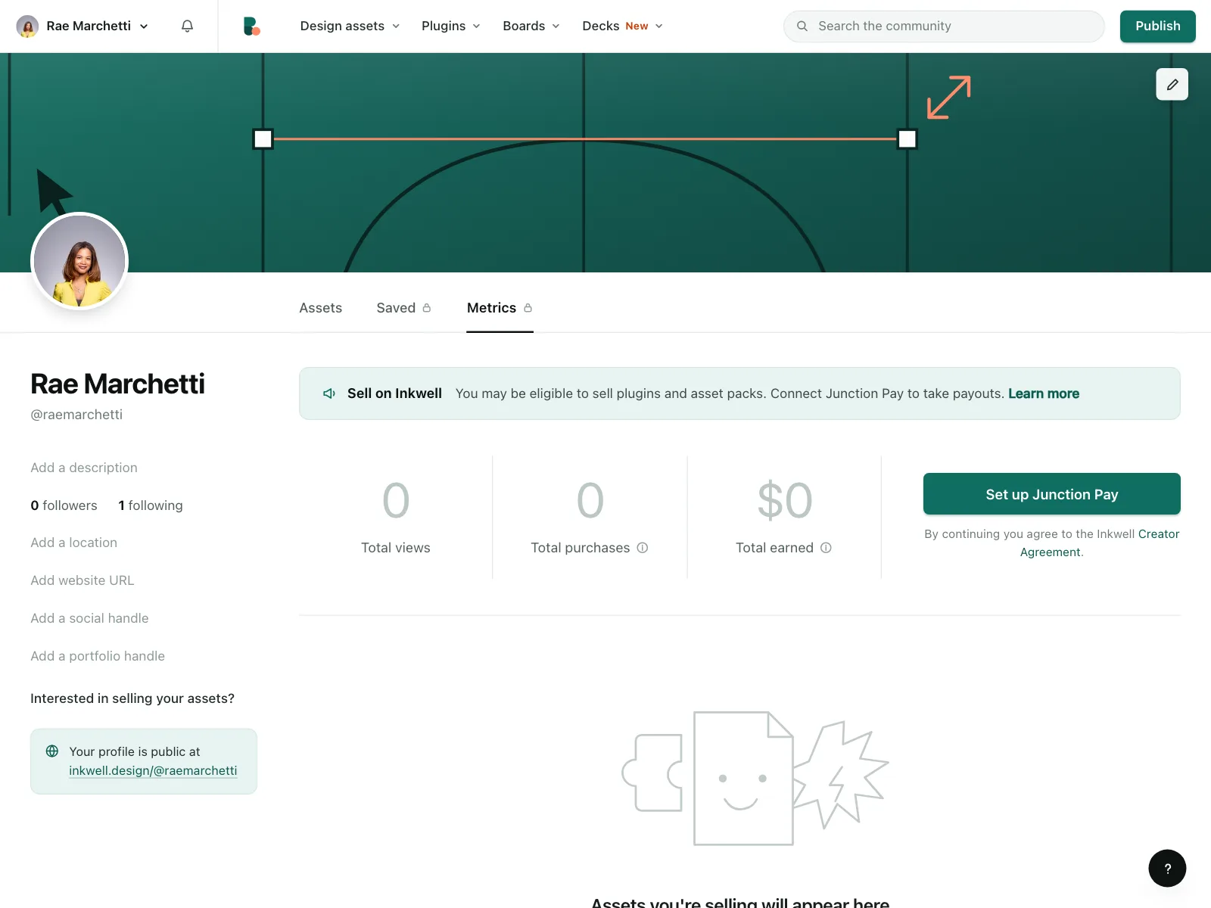
Task: Click the globe icon in profile notice
Action: tap(52, 751)
